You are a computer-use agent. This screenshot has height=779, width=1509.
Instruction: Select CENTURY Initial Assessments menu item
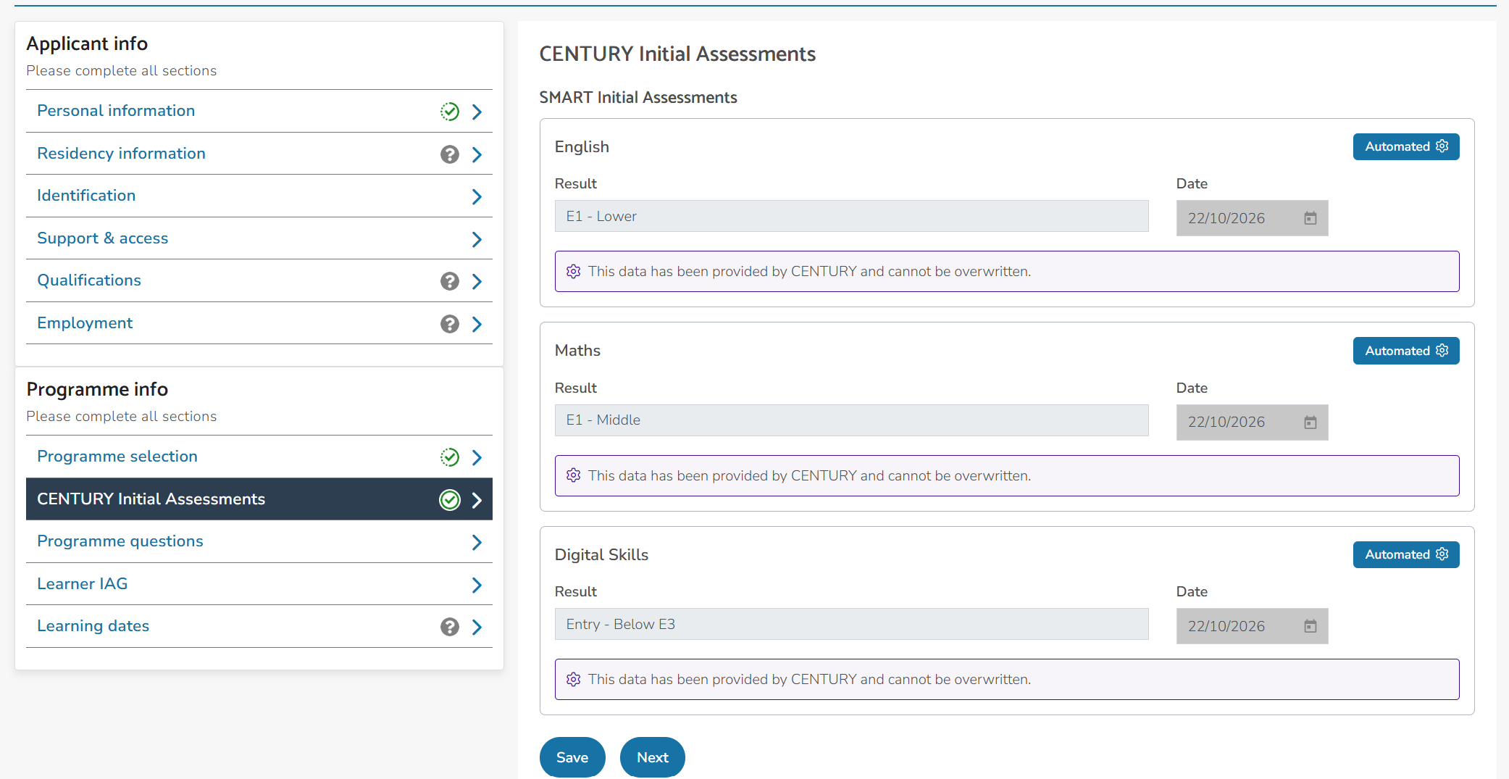pyautogui.click(x=259, y=499)
